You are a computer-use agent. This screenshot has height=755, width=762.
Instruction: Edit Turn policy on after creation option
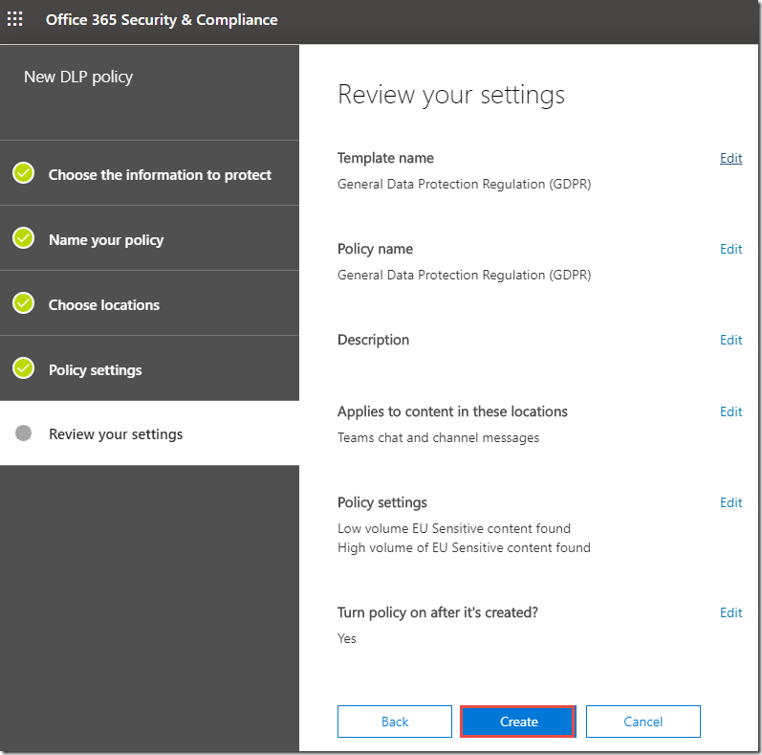coord(730,612)
